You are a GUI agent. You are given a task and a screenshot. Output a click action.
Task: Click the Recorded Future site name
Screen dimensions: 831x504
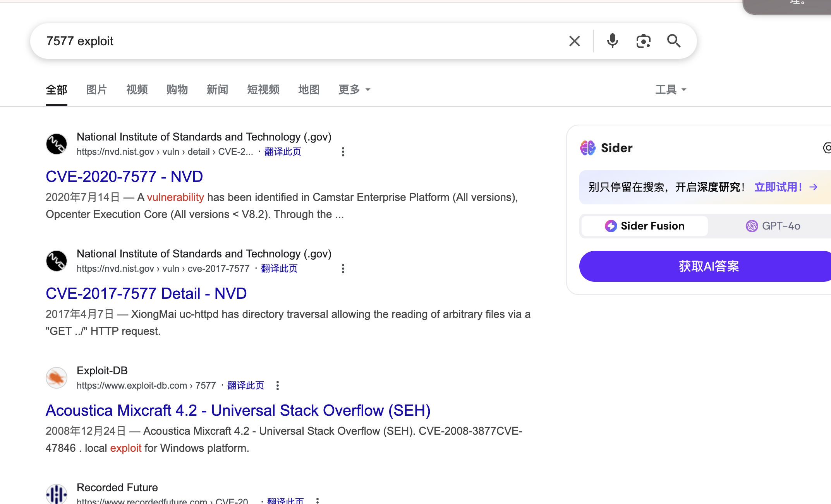point(117,487)
